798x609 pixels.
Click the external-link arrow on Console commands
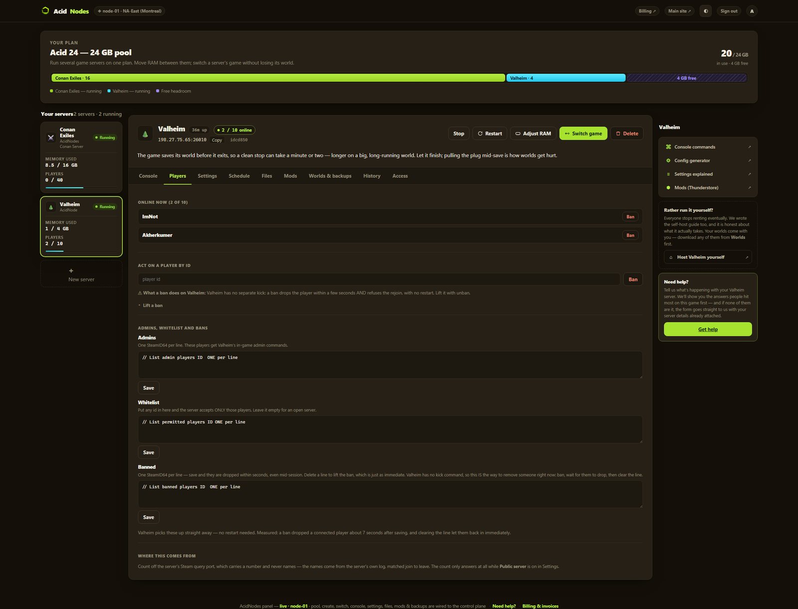749,147
